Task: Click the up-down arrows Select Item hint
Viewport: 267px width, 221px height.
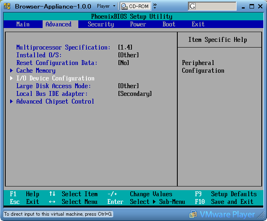Action: click(73, 194)
